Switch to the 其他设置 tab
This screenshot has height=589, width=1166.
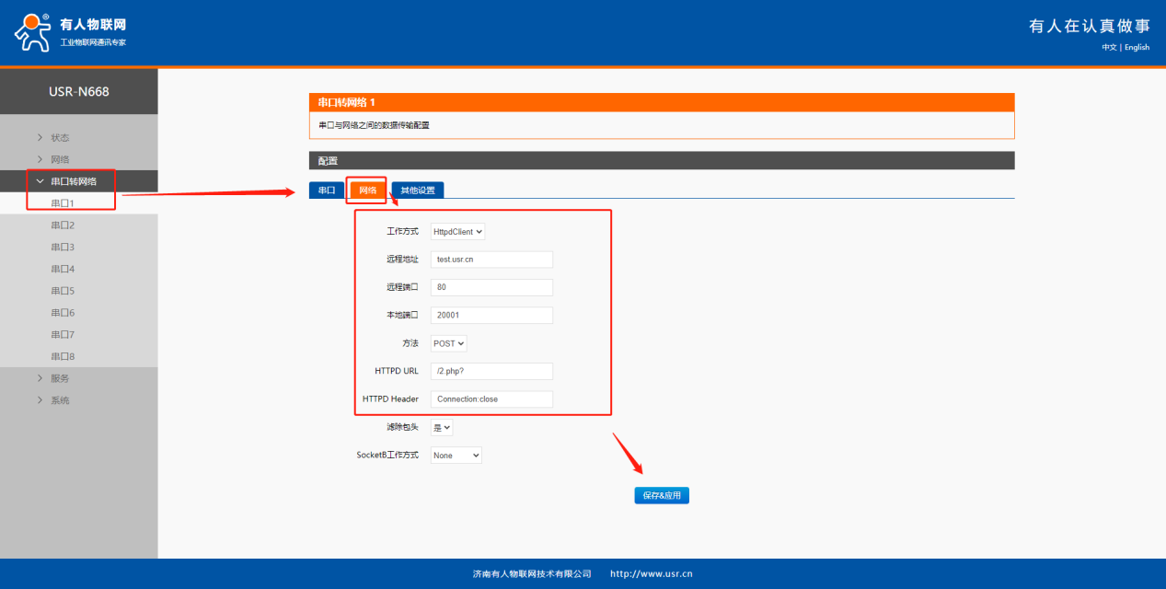tap(417, 191)
